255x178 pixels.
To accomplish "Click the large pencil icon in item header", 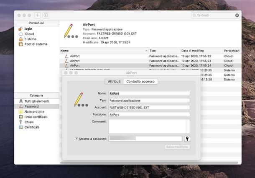I will (71, 31).
